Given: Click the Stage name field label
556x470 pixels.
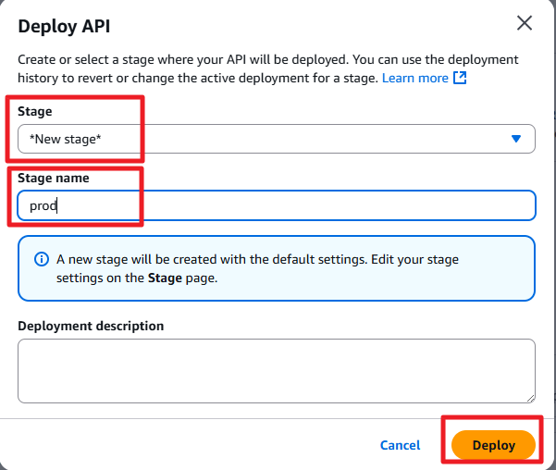Looking at the screenshot, I should tap(54, 178).
